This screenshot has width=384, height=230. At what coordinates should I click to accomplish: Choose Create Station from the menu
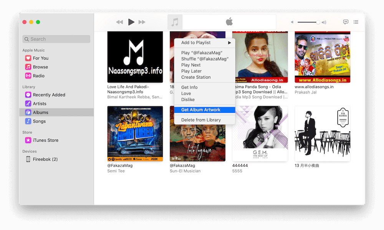tap(205, 77)
